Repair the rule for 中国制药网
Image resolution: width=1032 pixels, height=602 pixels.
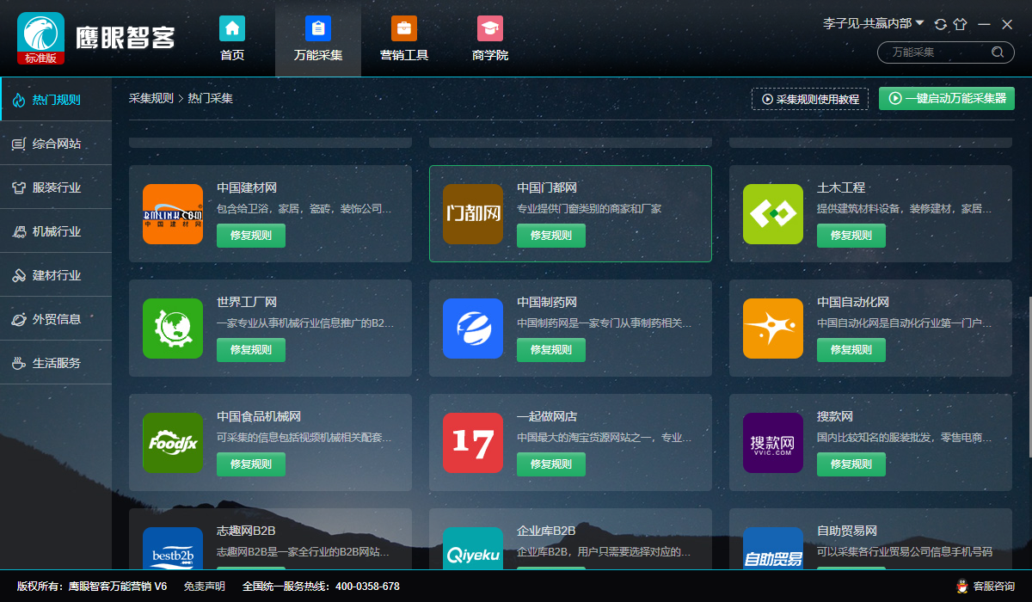click(551, 350)
